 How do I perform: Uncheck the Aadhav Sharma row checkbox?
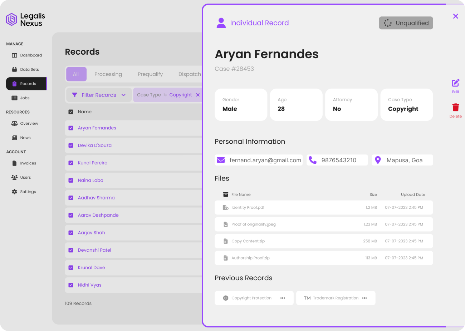pos(71,198)
